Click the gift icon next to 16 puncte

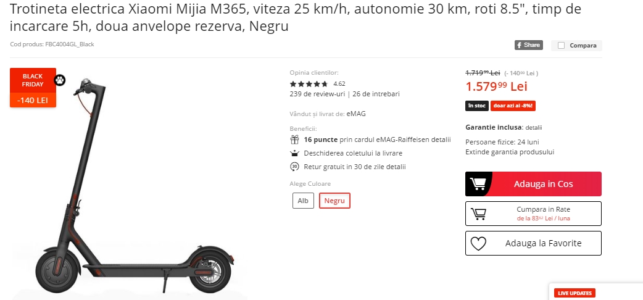coord(294,140)
